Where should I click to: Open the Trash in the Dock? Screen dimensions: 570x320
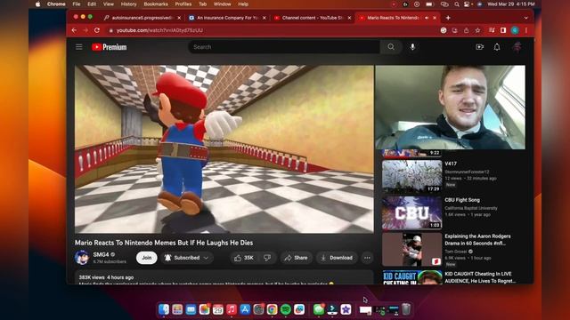(x=406, y=309)
